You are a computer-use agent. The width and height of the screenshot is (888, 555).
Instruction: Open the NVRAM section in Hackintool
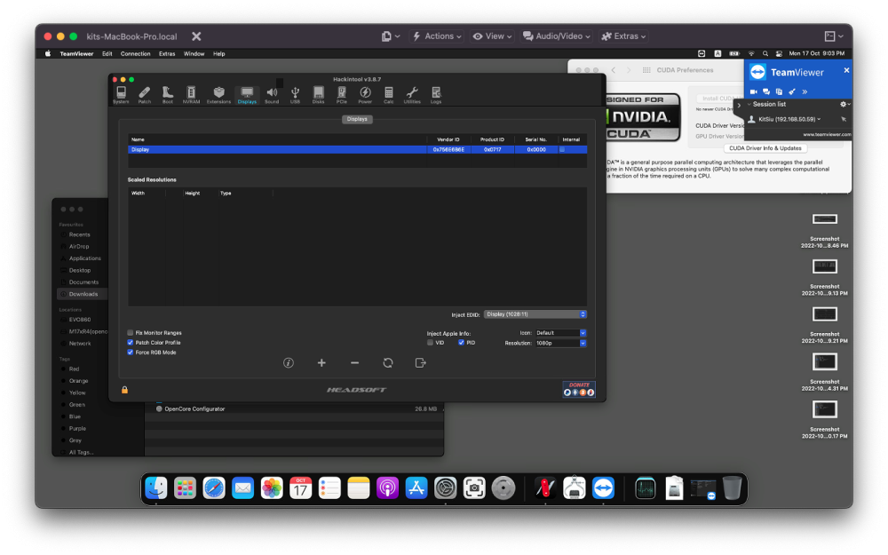click(x=191, y=95)
